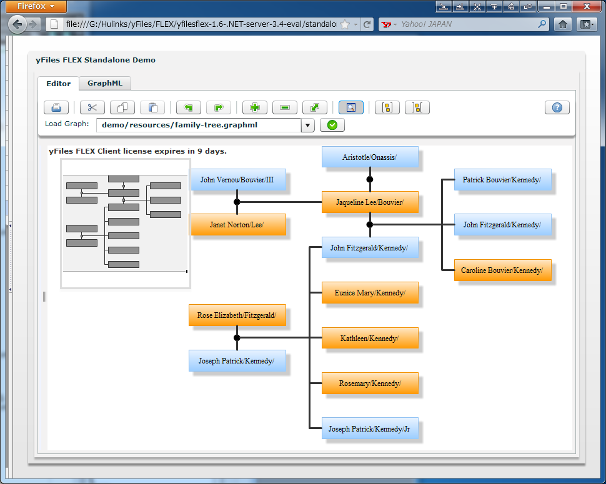Click the group nodes bracket icon
Viewport: 606px width, 484px height.
[387, 107]
